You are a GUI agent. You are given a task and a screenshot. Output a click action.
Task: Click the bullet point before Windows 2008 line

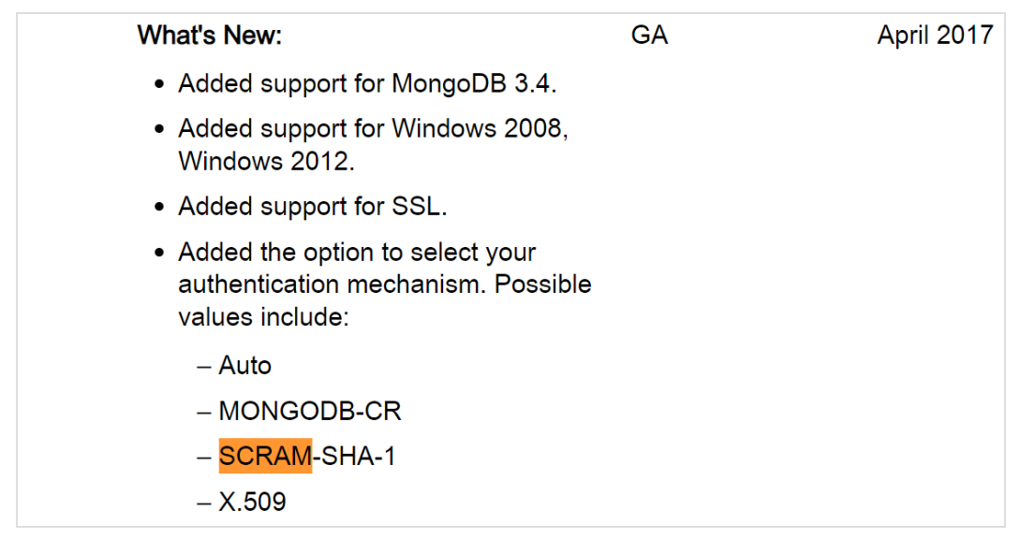pyautogui.click(x=161, y=129)
